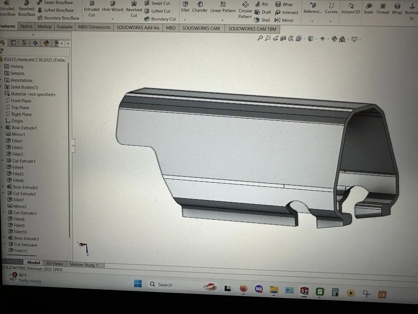Expand Boss-Extrude2 in the feature tree
The image size is (418, 314).
[x=3, y=187]
